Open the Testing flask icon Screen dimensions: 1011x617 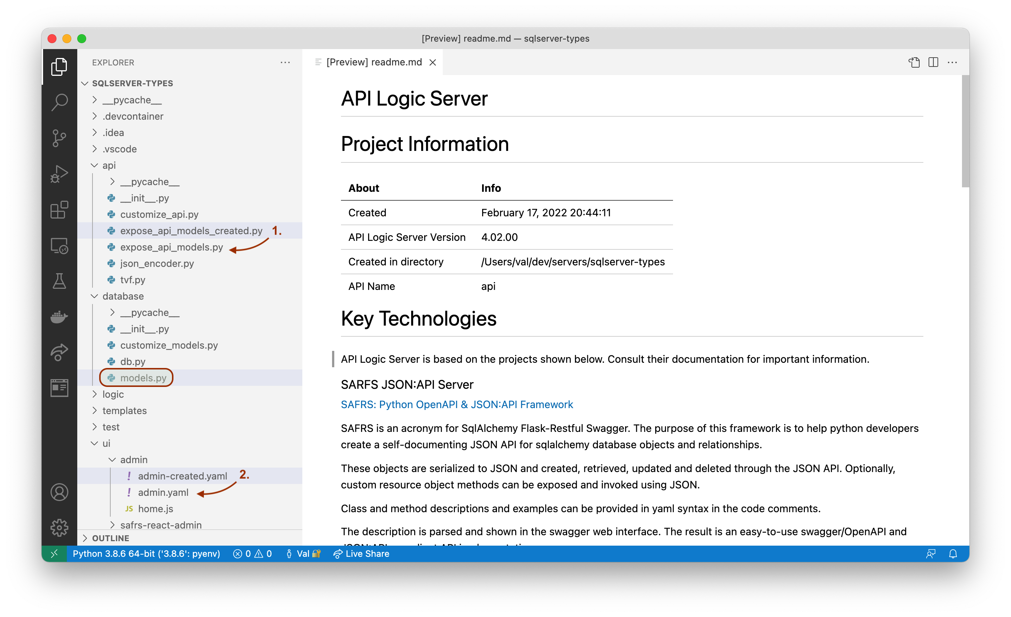click(59, 281)
